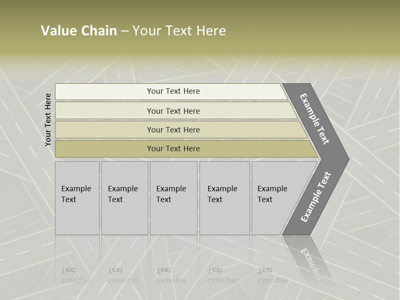This screenshot has height=300, width=400.
Task: Select the upper chevron arm "Example Text"
Action: point(315,118)
